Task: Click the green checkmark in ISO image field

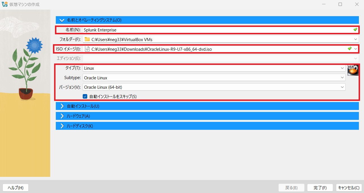Action: coord(350,49)
